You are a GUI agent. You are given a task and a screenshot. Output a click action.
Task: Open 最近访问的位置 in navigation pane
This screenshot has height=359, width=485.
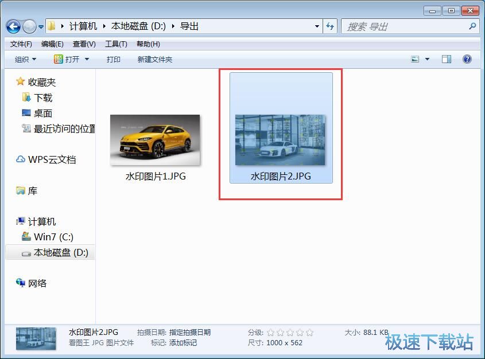coord(64,129)
